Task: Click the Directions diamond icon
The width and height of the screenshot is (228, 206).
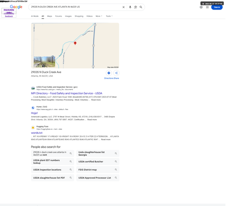Action: coord(109,73)
